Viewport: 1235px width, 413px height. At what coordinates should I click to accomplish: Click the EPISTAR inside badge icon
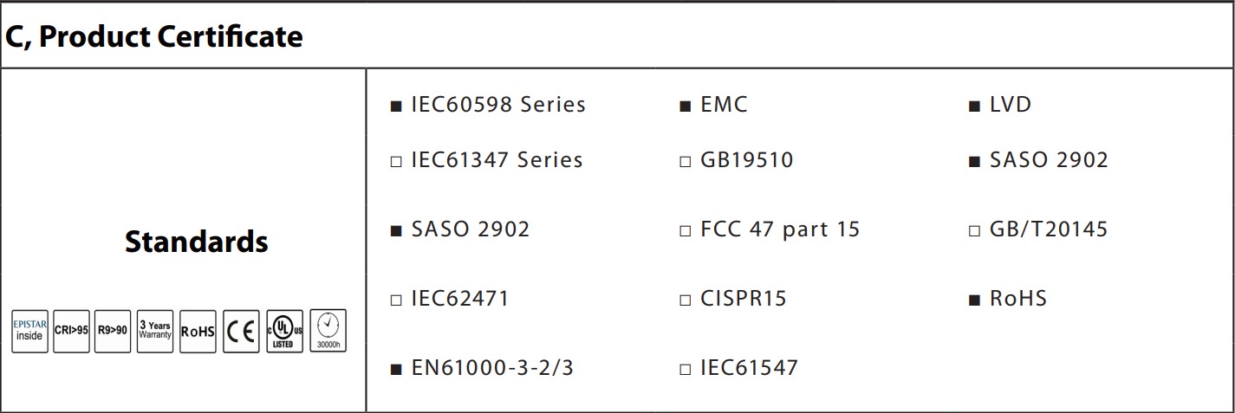tap(29, 331)
